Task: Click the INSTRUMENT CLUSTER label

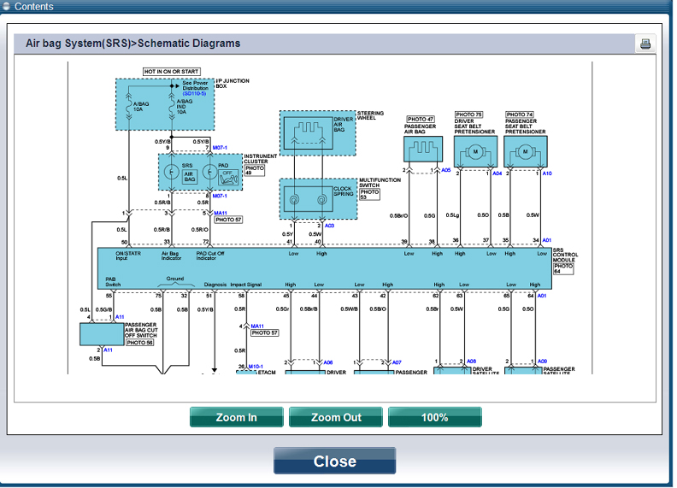Action: tap(261, 159)
